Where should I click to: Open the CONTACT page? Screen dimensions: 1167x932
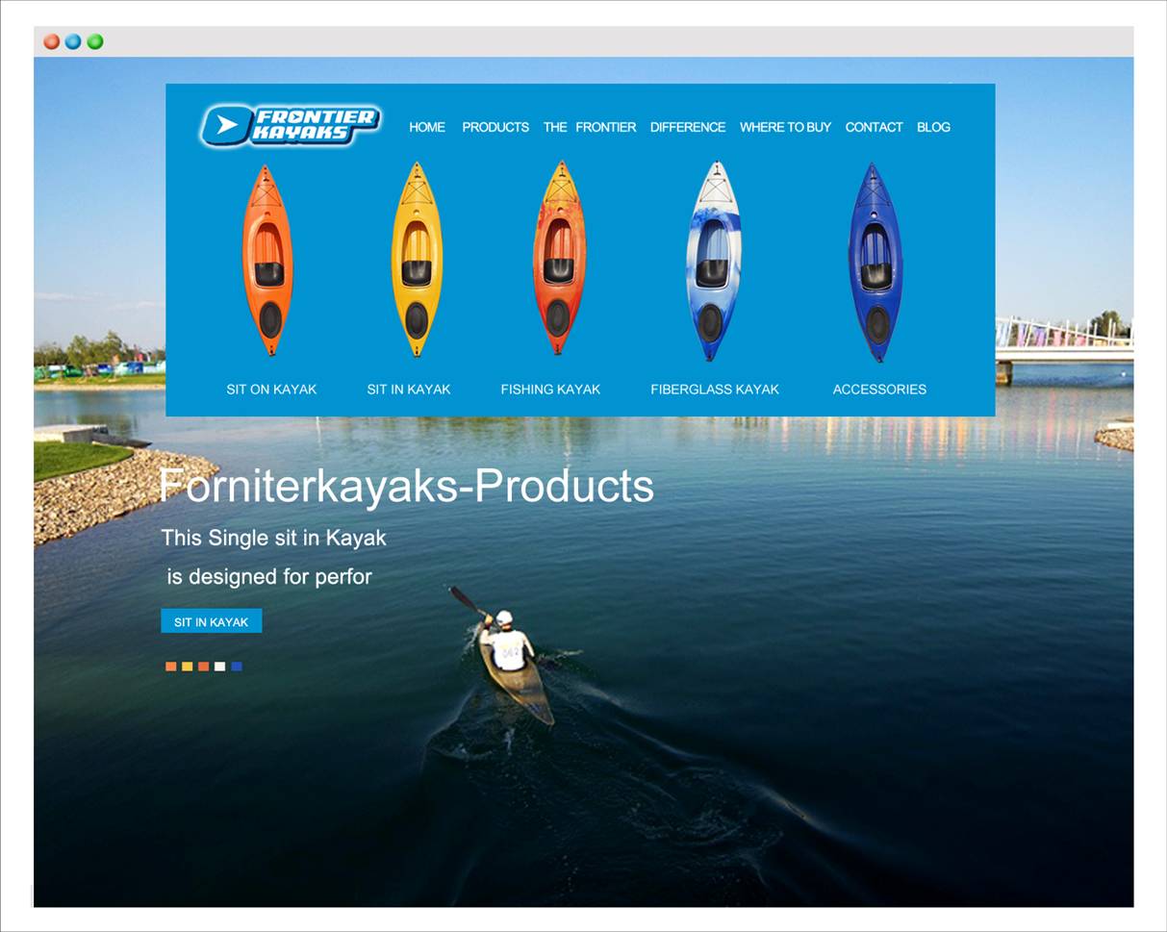coord(874,127)
